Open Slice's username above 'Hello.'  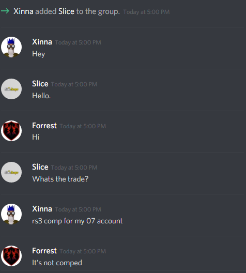coord(40,84)
